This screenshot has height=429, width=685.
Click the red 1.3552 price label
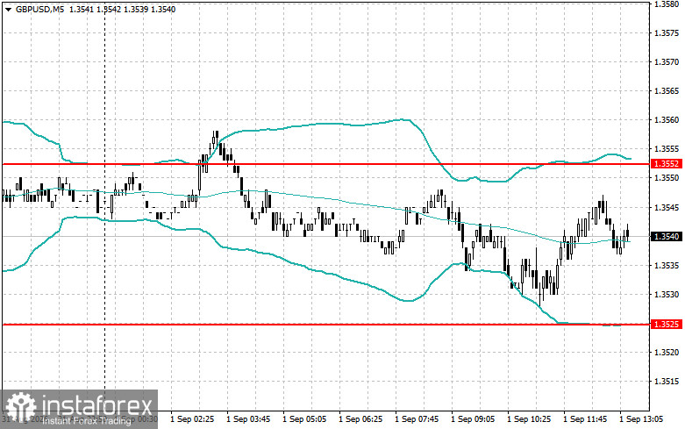[667, 164]
